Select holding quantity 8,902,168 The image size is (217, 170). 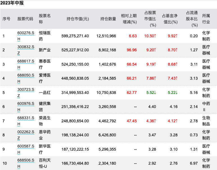107,50
